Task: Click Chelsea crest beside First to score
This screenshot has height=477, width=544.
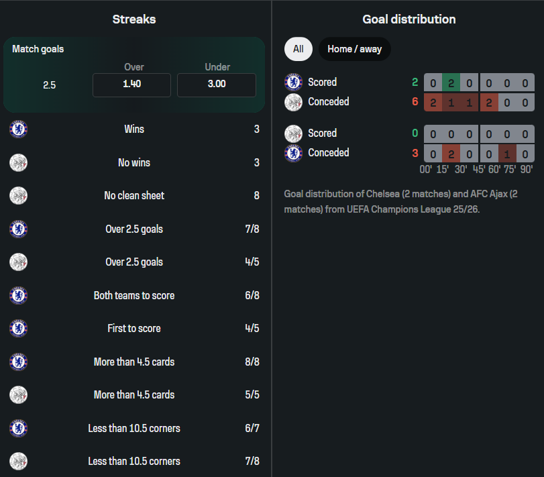Action: [19, 328]
